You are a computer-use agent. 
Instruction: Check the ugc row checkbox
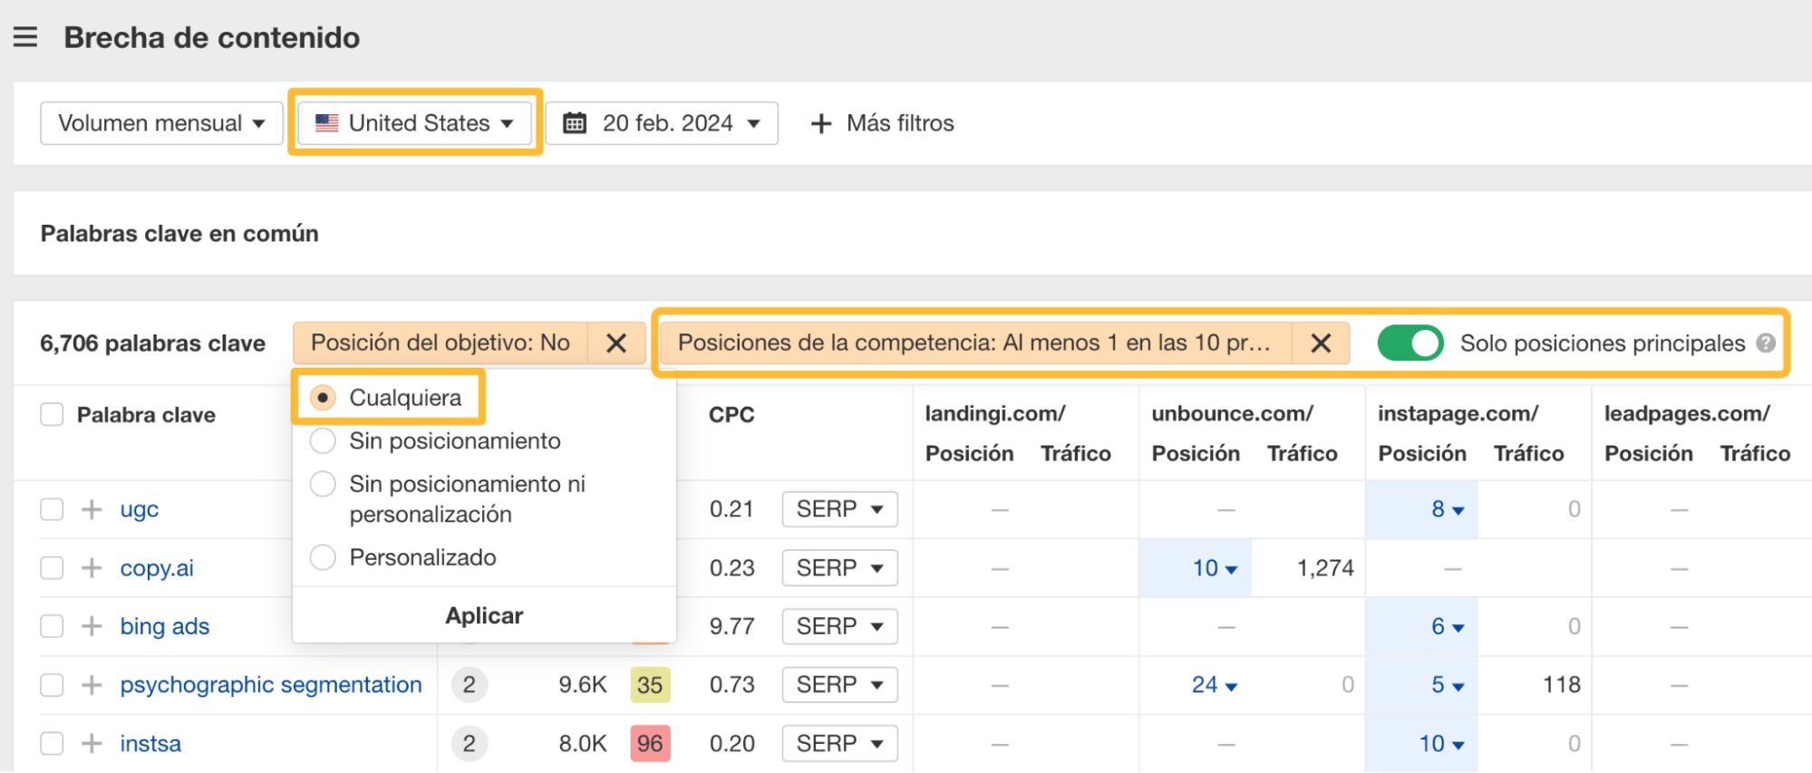pyautogui.click(x=52, y=509)
